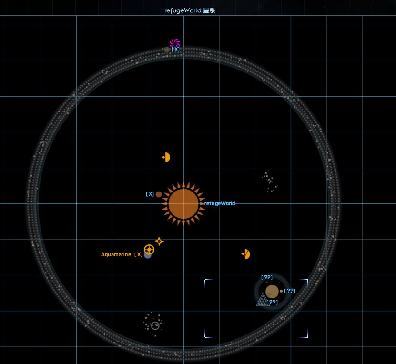Click the orange half-disc icon above the star

point(166,157)
